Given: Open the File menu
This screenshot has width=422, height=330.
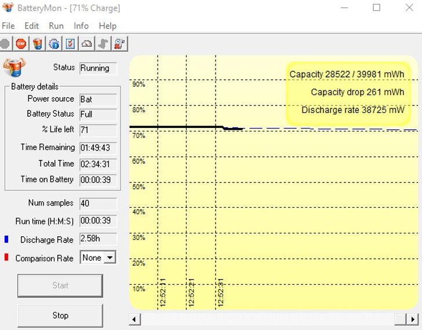Looking at the screenshot, I should (x=8, y=26).
